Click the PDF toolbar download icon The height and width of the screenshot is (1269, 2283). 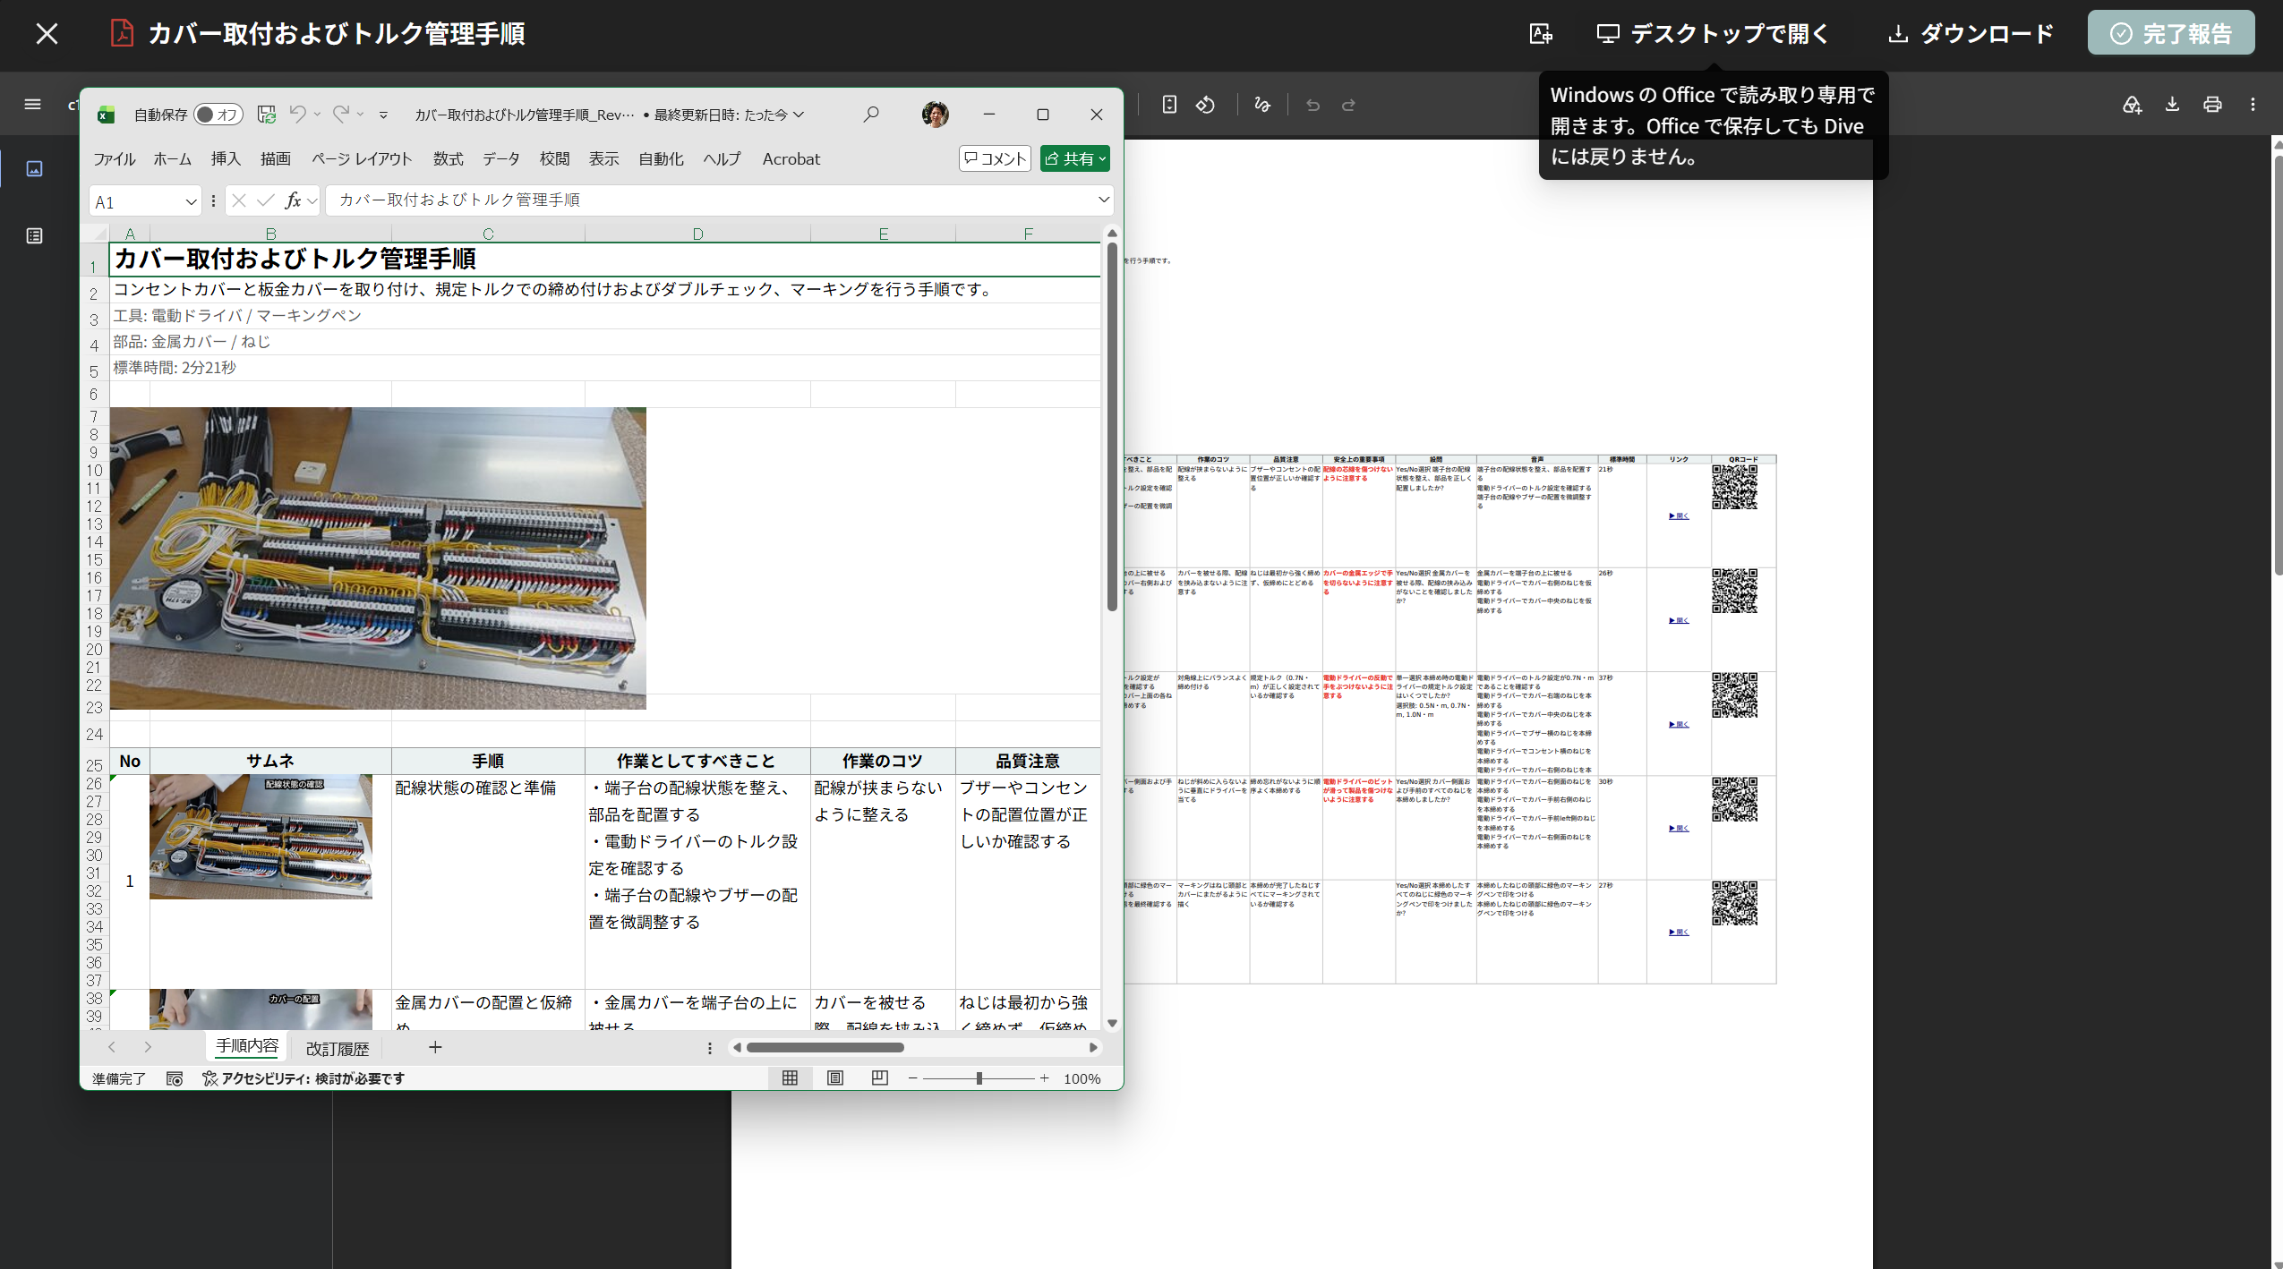click(x=2172, y=104)
